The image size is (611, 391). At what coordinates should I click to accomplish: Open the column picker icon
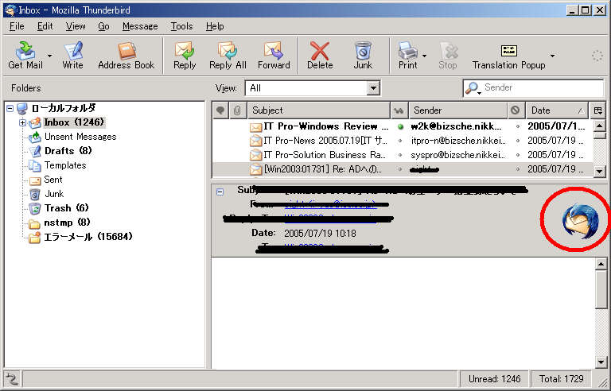point(597,110)
